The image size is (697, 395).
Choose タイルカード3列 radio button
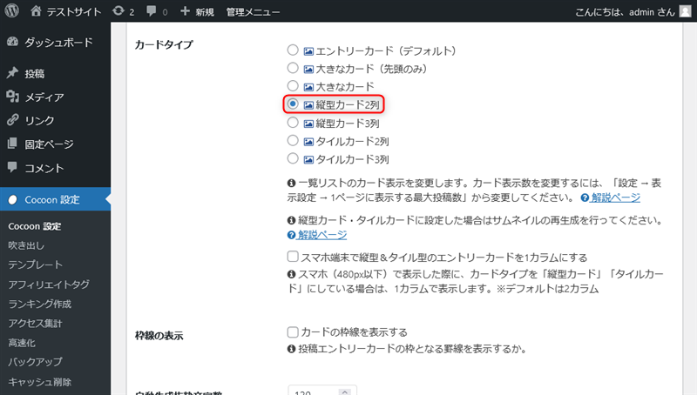click(x=293, y=158)
